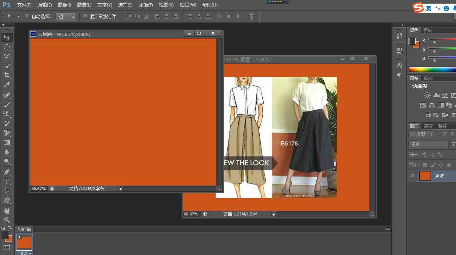The width and height of the screenshot is (456, 255).
Task: Add a Levels adjustment
Action: tap(436, 96)
